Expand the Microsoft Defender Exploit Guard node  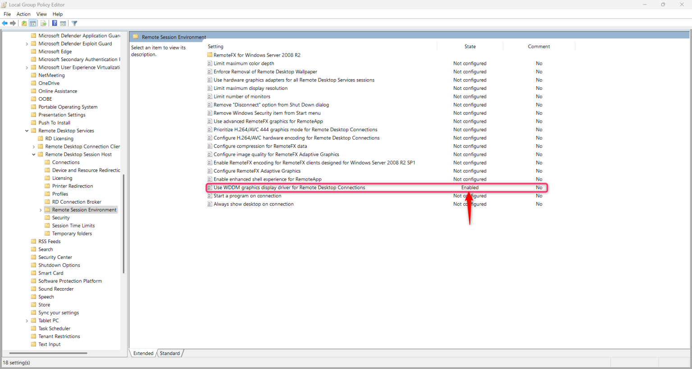tap(27, 43)
